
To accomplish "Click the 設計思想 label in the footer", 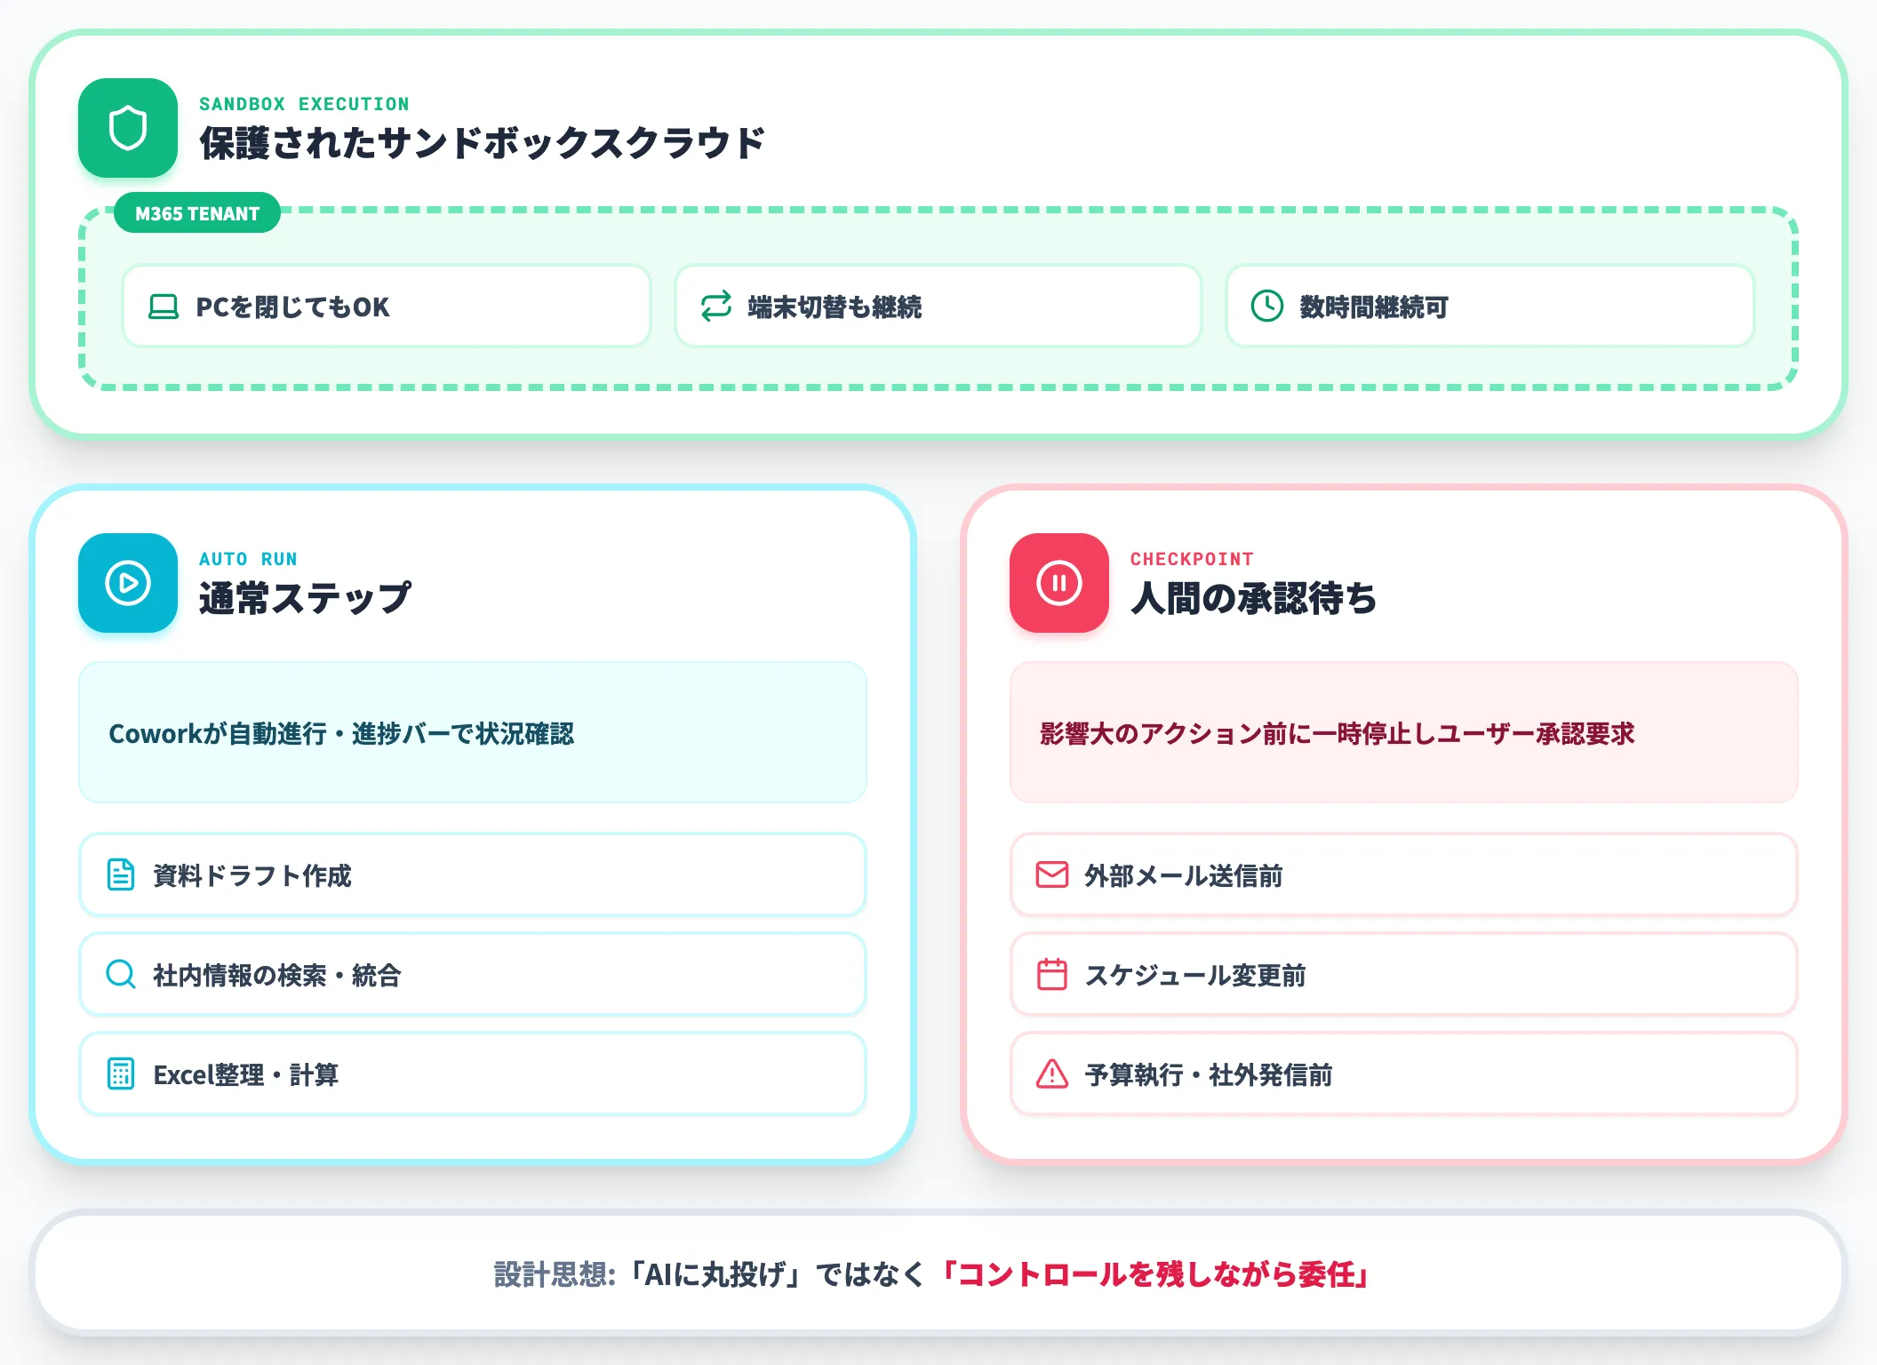I will [555, 1273].
